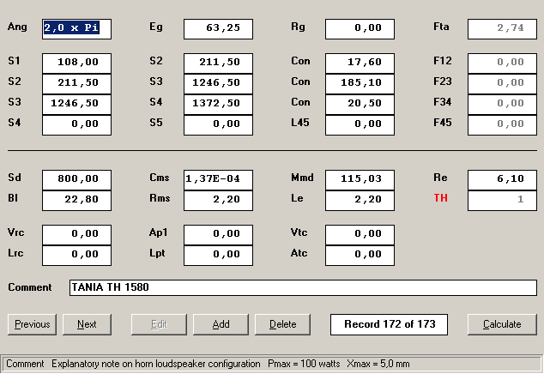Image resolution: width=544 pixels, height=374 pixels.
Task: Click the Rms field showing 2,20
Action: pos(218,201)
